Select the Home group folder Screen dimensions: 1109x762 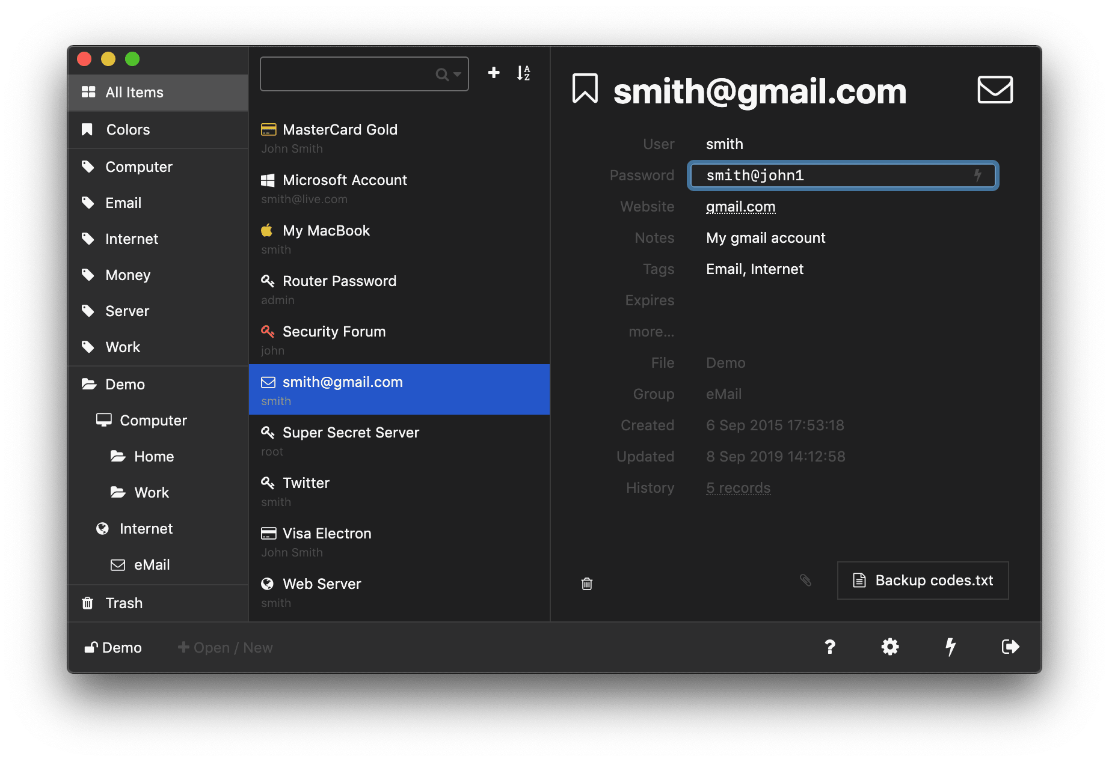tap(158, 457)
